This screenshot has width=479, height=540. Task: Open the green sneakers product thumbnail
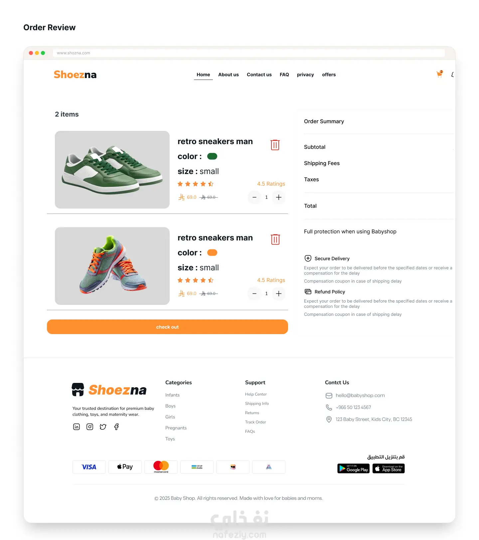click(112, 170)
